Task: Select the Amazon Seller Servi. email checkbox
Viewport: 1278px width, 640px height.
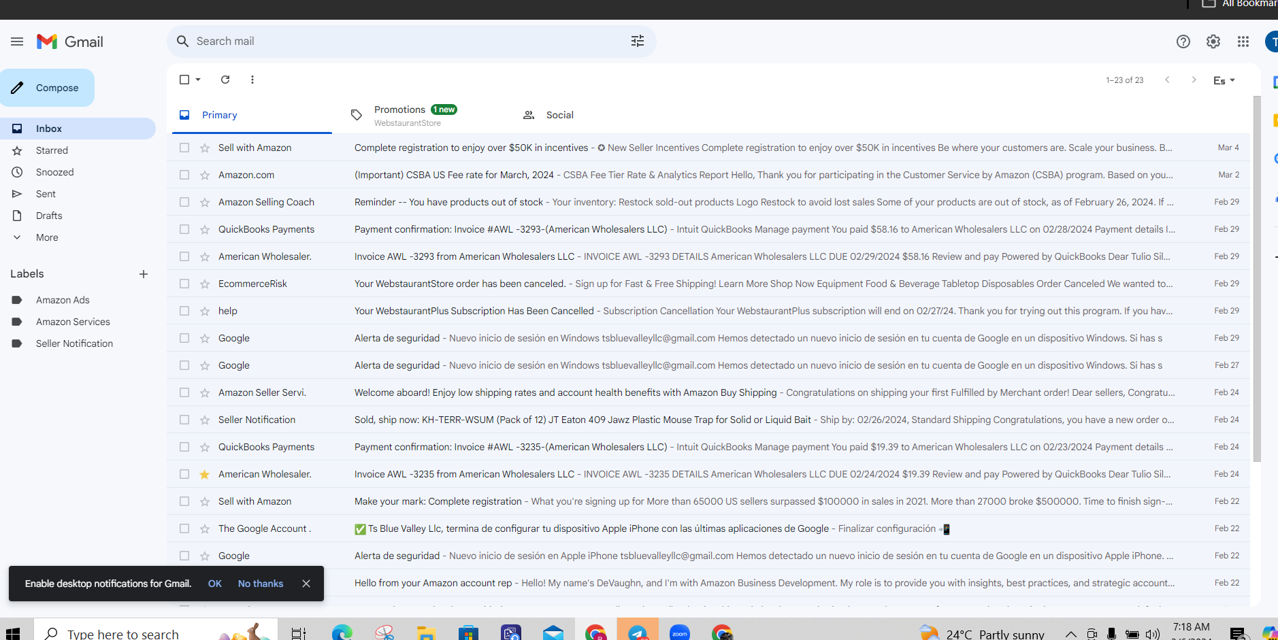Action: click(184, 392)
